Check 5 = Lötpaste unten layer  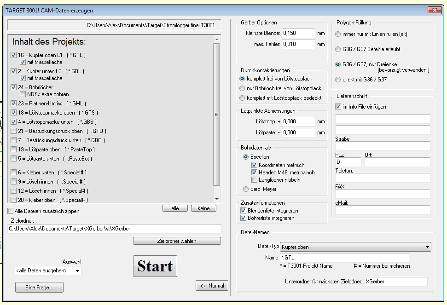tap(13, 159)
